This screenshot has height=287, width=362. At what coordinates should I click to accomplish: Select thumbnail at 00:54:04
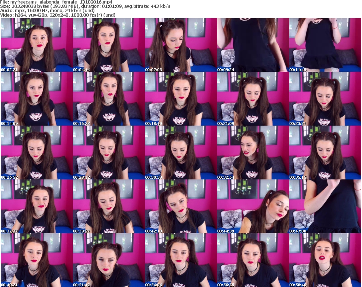point(181,260)
